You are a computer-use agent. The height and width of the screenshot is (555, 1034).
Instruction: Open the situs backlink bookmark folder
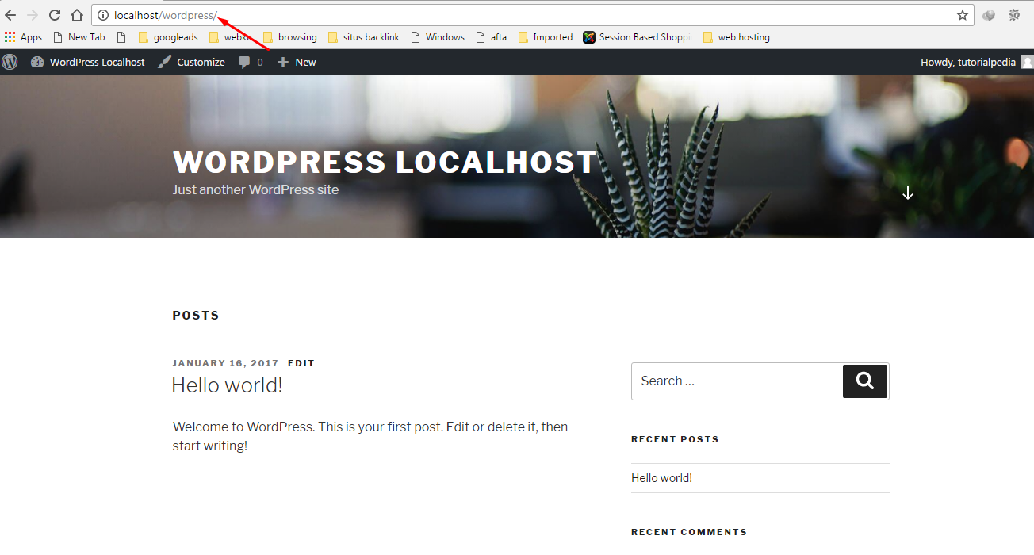tap(363, 37)
